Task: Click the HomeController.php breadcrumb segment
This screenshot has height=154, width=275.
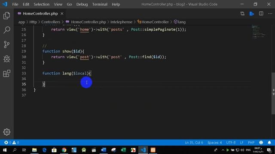Action: (x=89, y=22)
